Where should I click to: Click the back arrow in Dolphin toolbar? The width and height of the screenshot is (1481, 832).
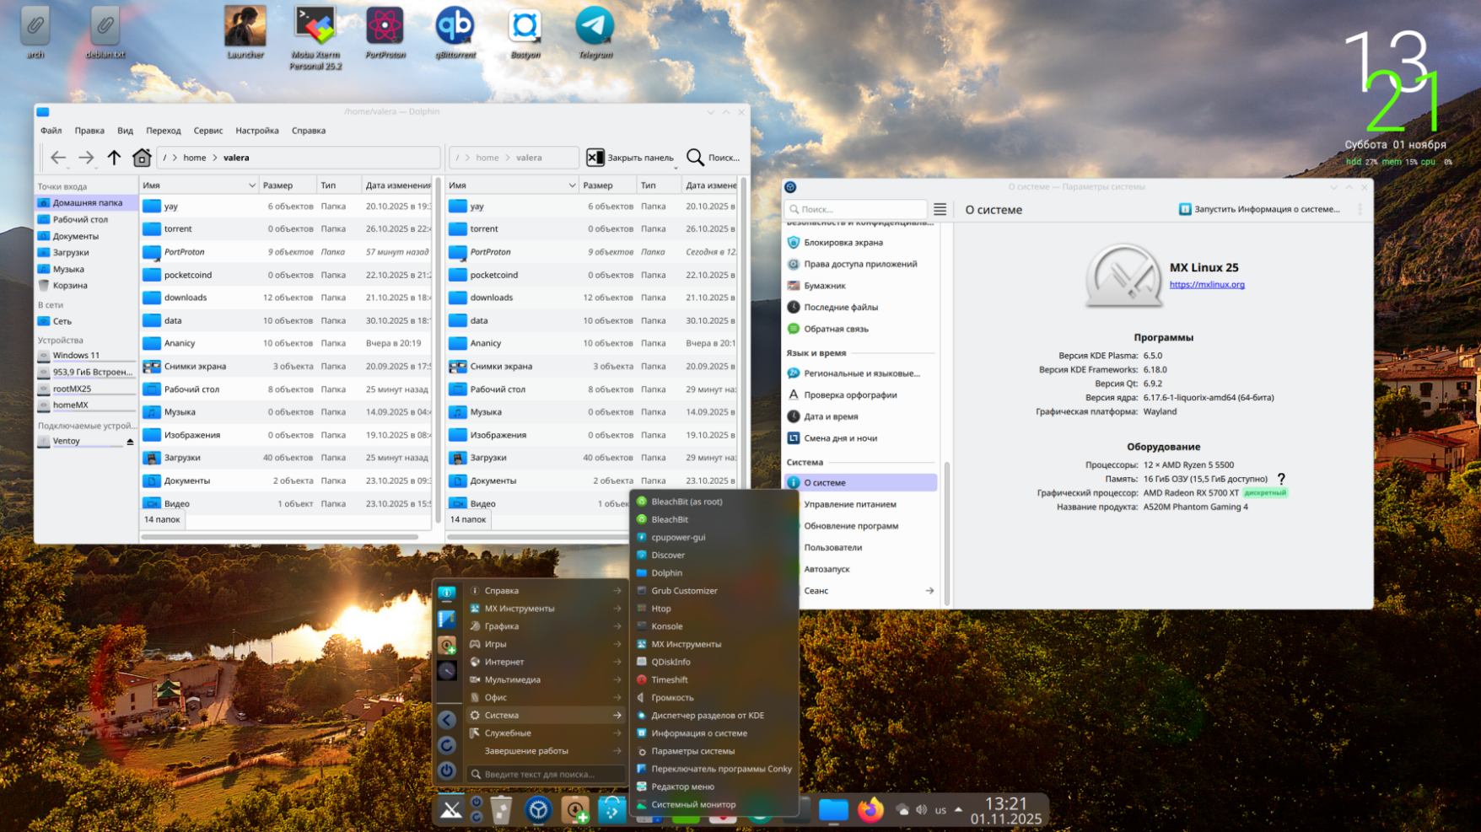[x=58, y=158]
